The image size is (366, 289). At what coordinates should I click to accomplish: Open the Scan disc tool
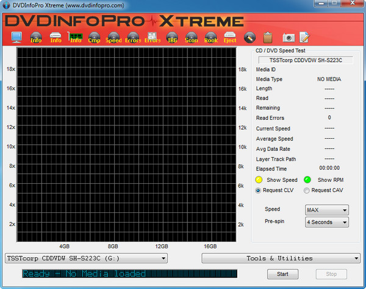[192, 38]
